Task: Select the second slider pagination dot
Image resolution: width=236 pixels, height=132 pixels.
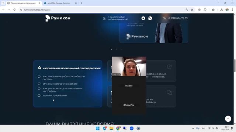Action: [116, 49]
